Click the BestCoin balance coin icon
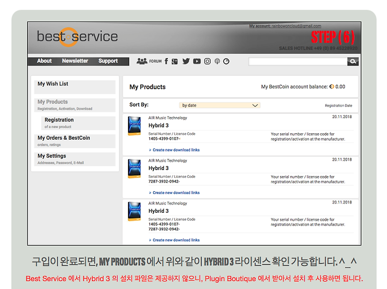Screen dimensions: 387x289 coord(332,86)
